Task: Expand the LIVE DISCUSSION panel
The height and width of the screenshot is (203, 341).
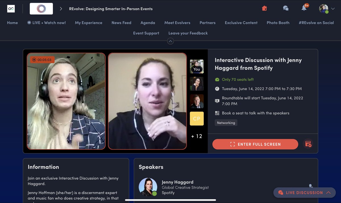Action: pyautogui.click(x=304, y=193)
